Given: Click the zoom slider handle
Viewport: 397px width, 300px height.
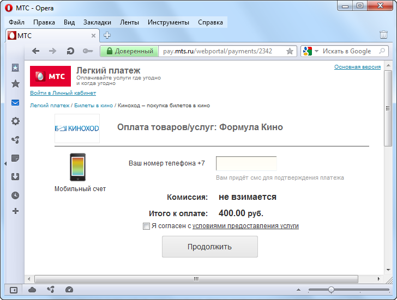Looking at the screenshot, I should pyautogui.click(x=331, y=290).
